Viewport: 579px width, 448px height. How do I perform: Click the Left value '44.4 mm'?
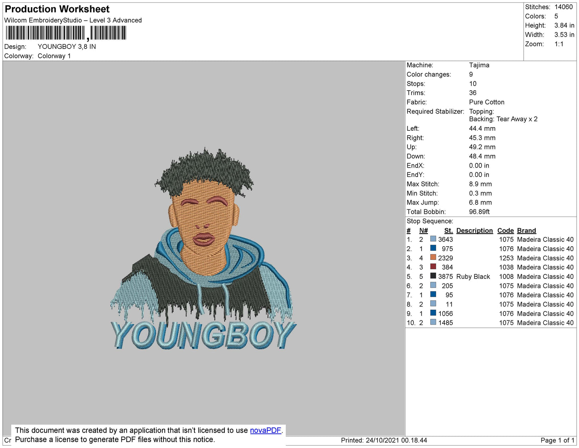[482, 128]
